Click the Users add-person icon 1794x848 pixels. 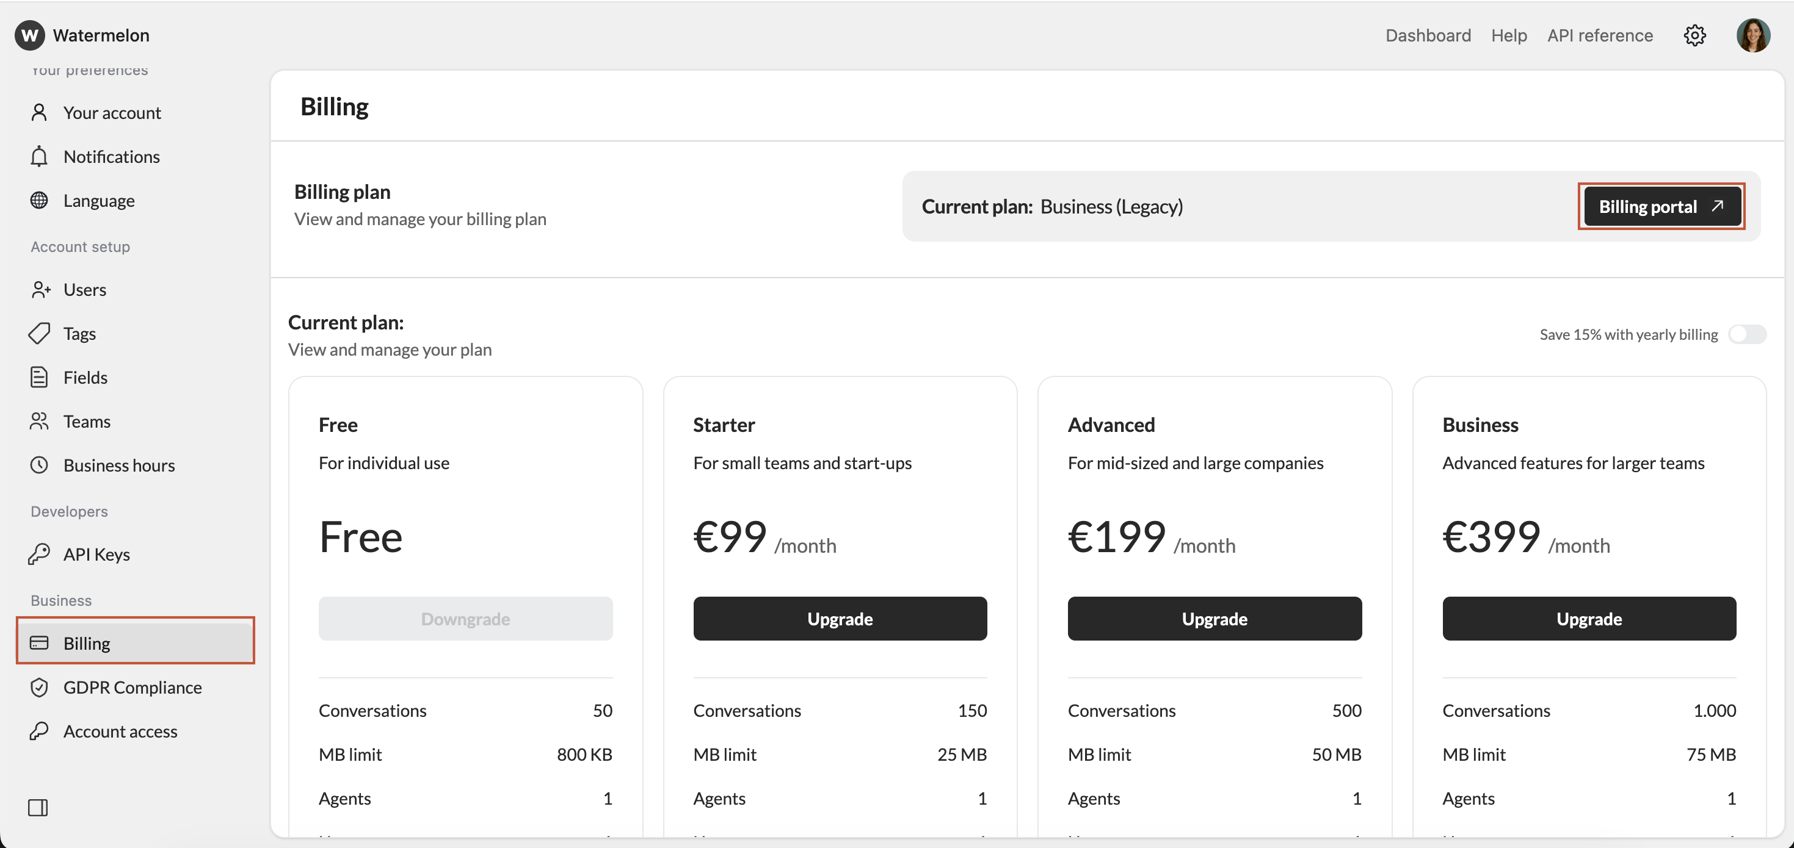point(40,289)
